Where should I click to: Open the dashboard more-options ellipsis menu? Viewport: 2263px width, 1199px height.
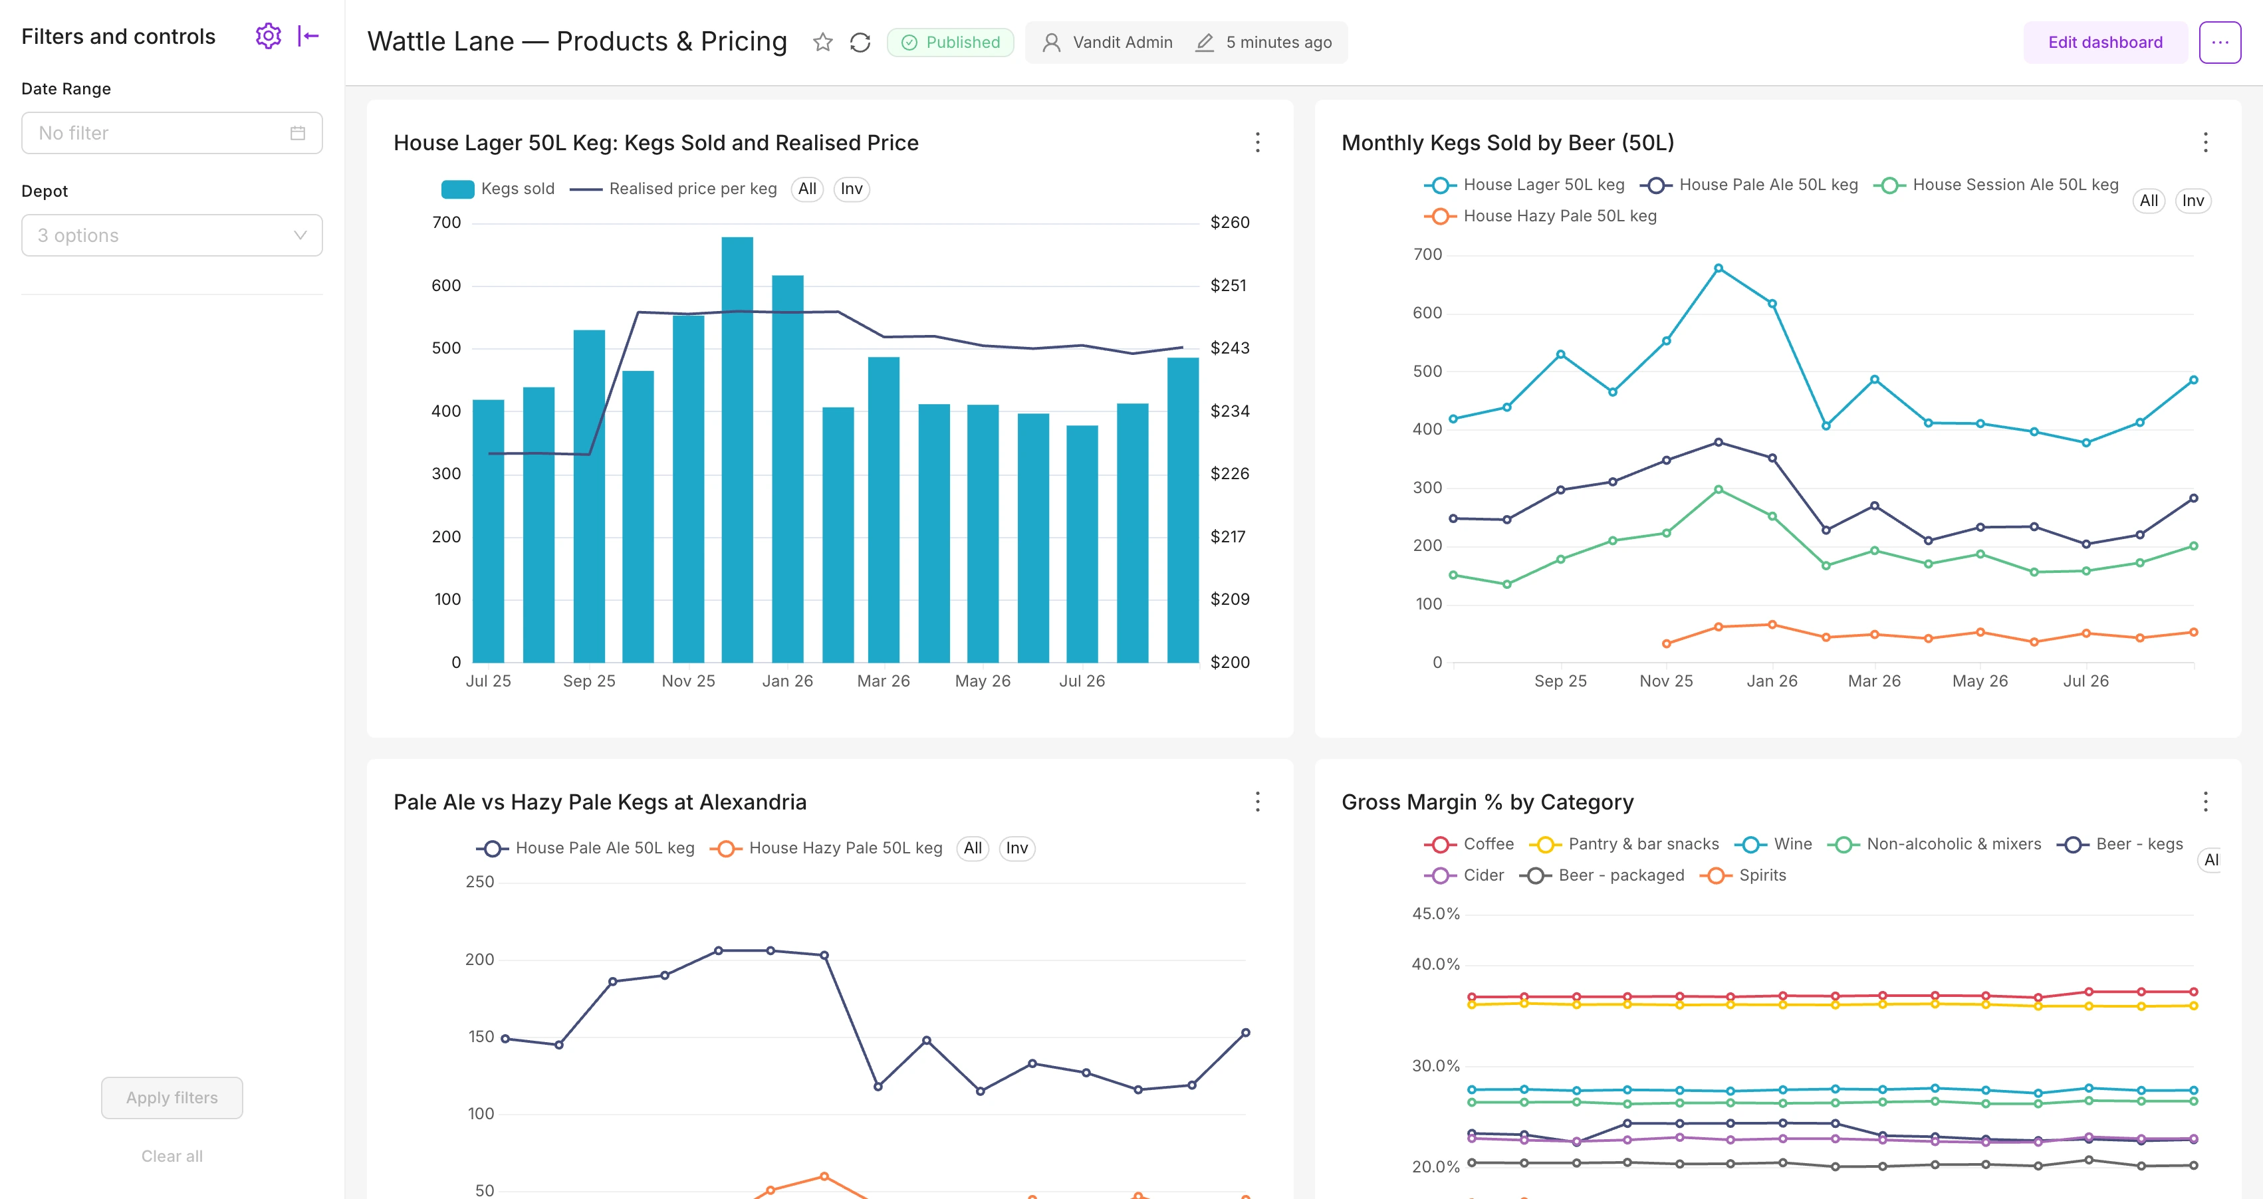point(2220,42)
